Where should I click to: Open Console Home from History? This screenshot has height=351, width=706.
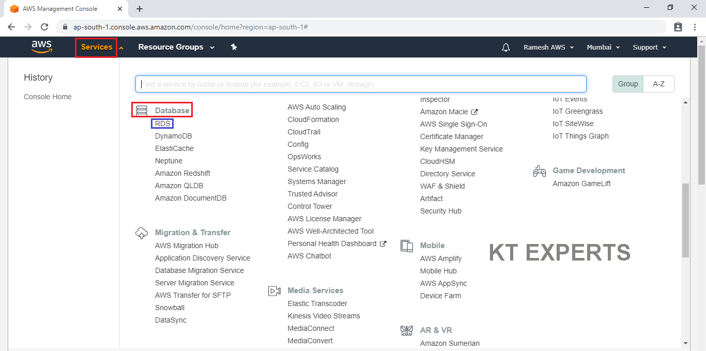pyautogui.click(x=48, y=97)
